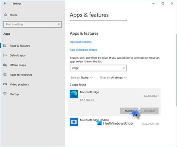Select the Apps & features list icon

[5, 46]
